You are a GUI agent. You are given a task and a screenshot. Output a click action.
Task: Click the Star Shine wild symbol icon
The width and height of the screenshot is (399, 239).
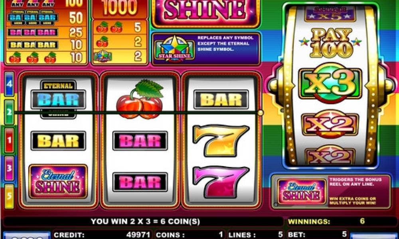[x=175, y=49]
